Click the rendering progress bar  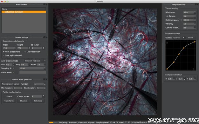(53, 122)
